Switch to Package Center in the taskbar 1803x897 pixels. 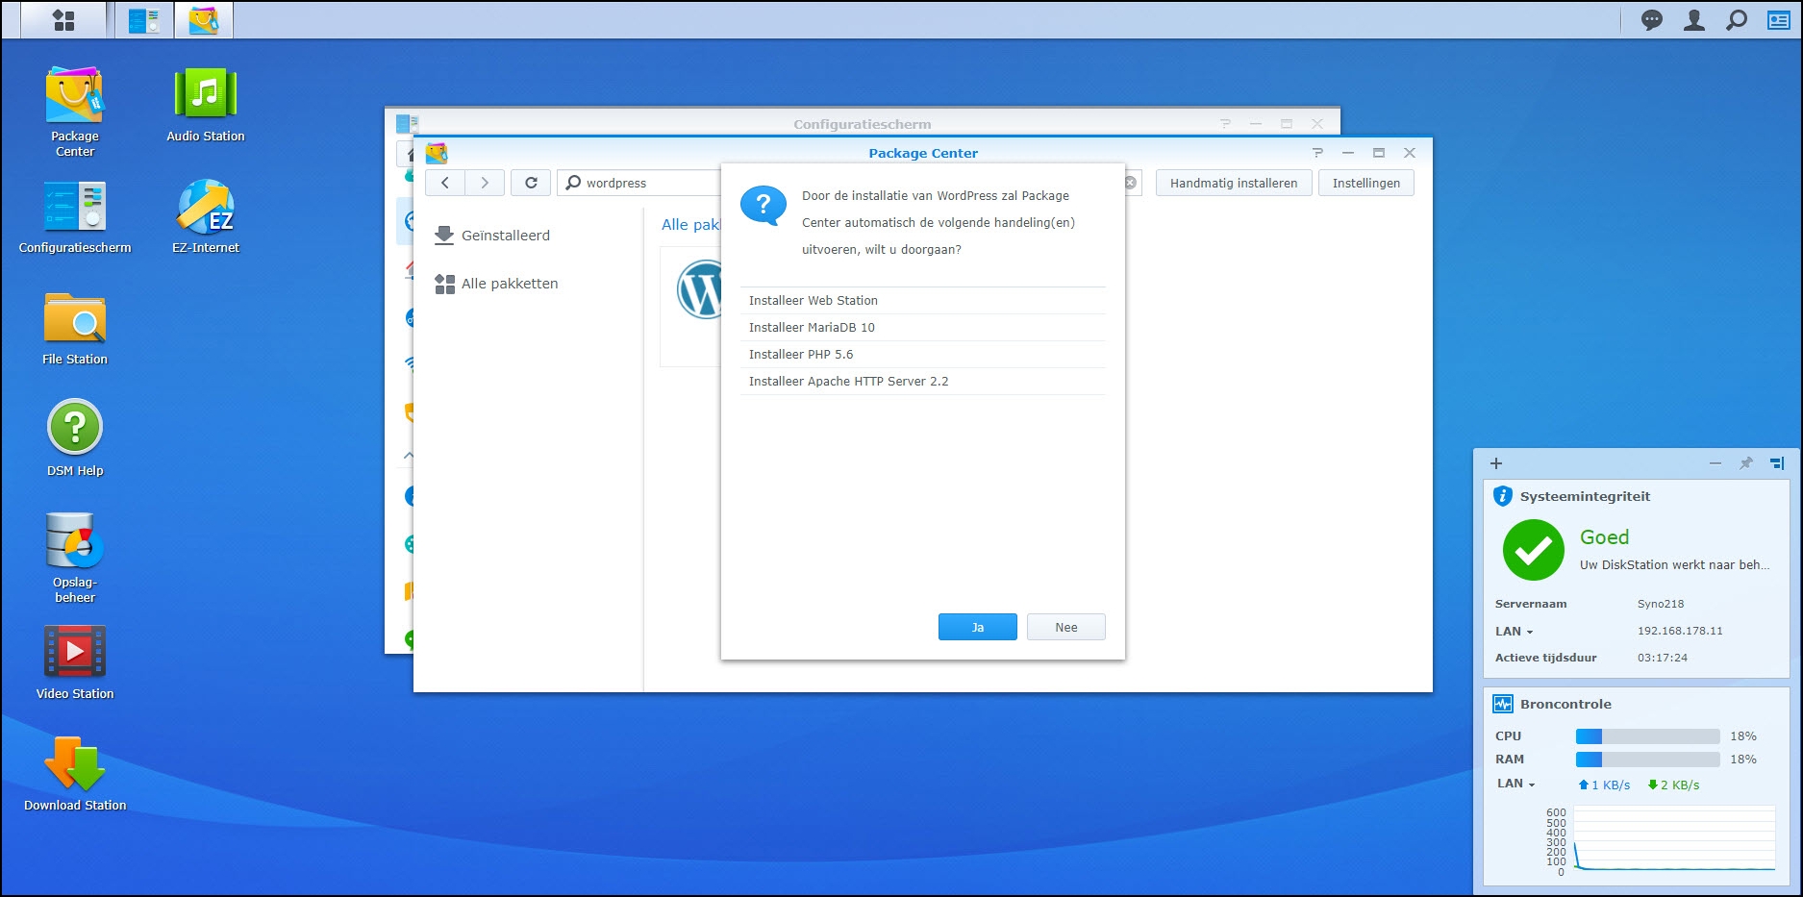pyautogui.click(x=204, y=19)
